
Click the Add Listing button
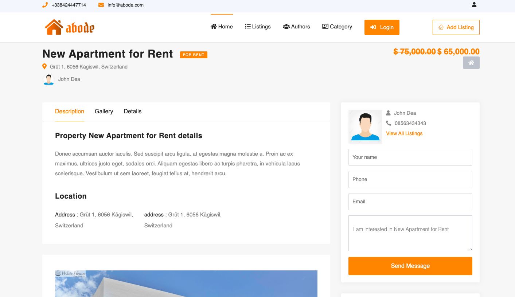[456, 27]
